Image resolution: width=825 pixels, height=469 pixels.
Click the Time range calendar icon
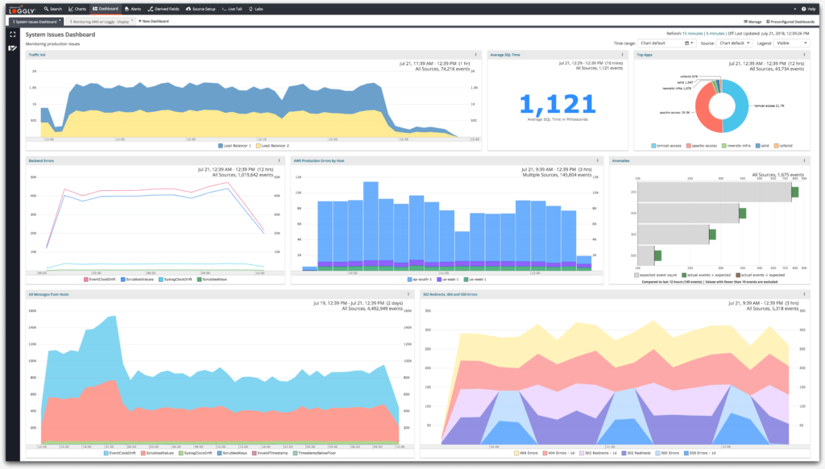(687, 44)
